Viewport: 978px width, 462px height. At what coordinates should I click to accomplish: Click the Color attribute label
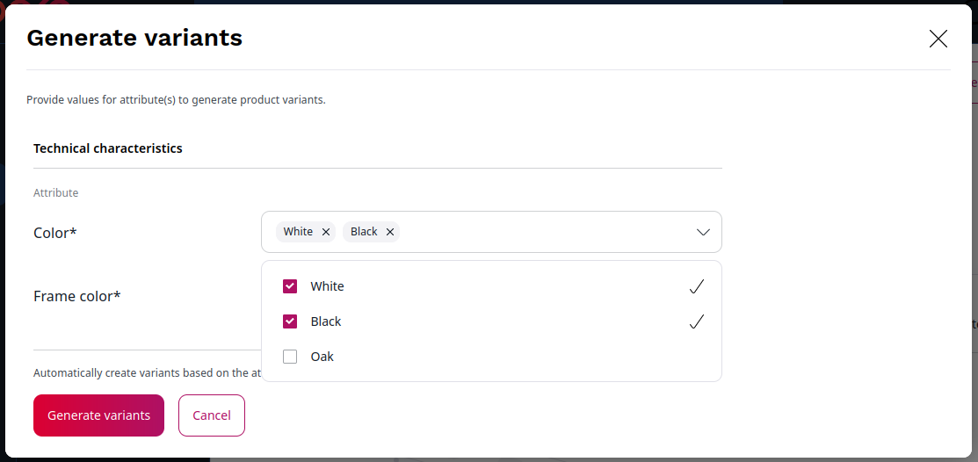(x=54, y=233)
